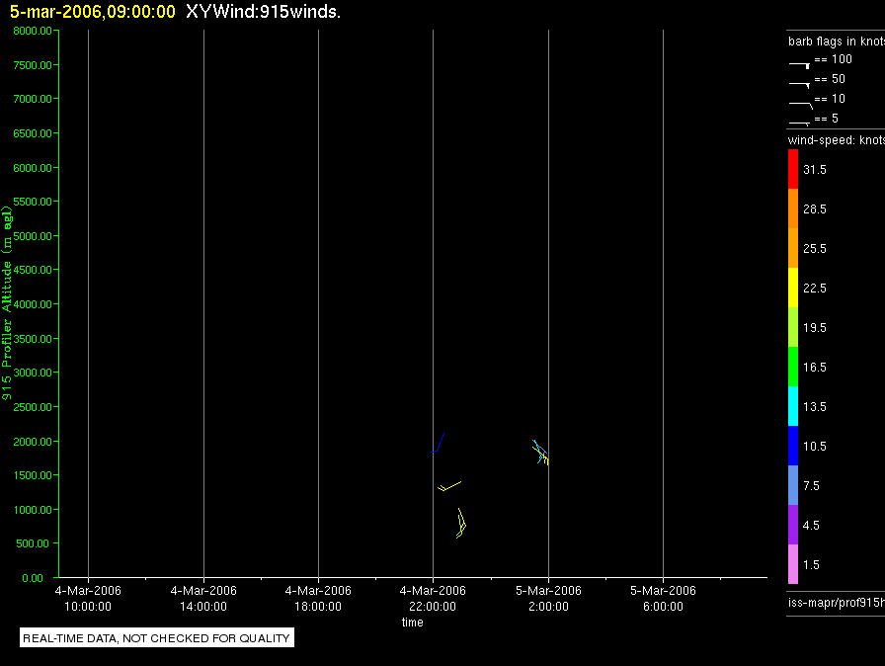This screenshot has width=885, height=666.
Task: Click the 3500.00 altitude axis label
Action: coord(33,339)
